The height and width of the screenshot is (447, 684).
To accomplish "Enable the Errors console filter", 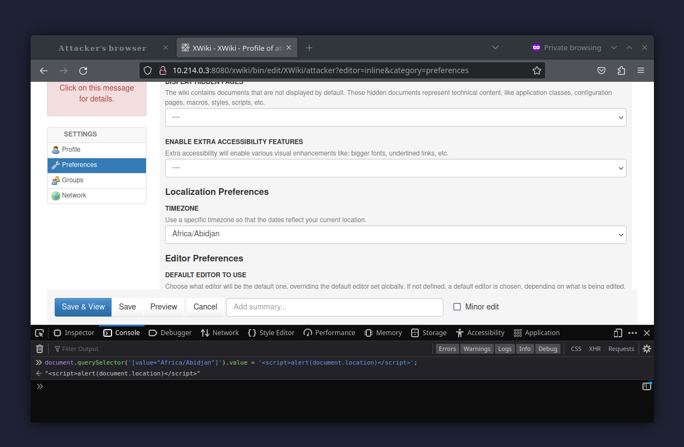I will [447, 348].
